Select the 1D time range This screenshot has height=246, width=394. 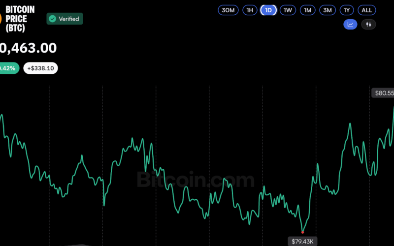[268, 10]
